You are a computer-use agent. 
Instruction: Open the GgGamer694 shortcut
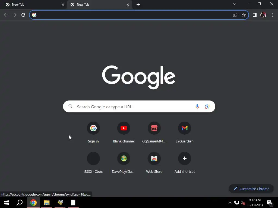154,132
